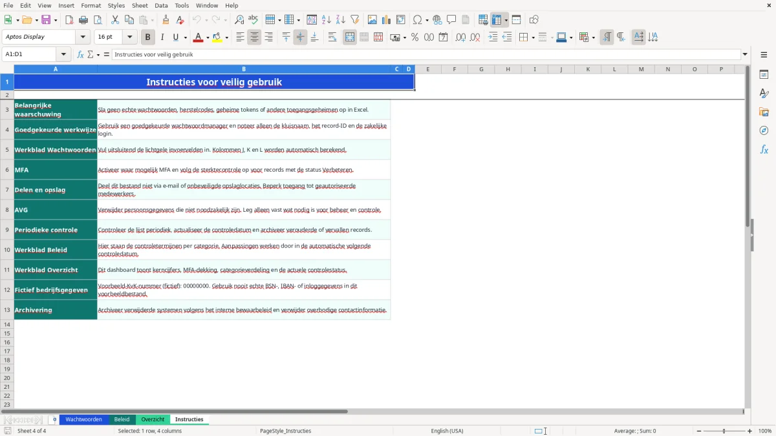The image size is (776, 436).
Task: Expand the formula bar
Action: click(745, 55)
